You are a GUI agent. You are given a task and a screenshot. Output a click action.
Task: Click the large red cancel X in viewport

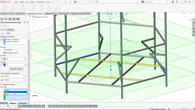(x=190, y=20)
